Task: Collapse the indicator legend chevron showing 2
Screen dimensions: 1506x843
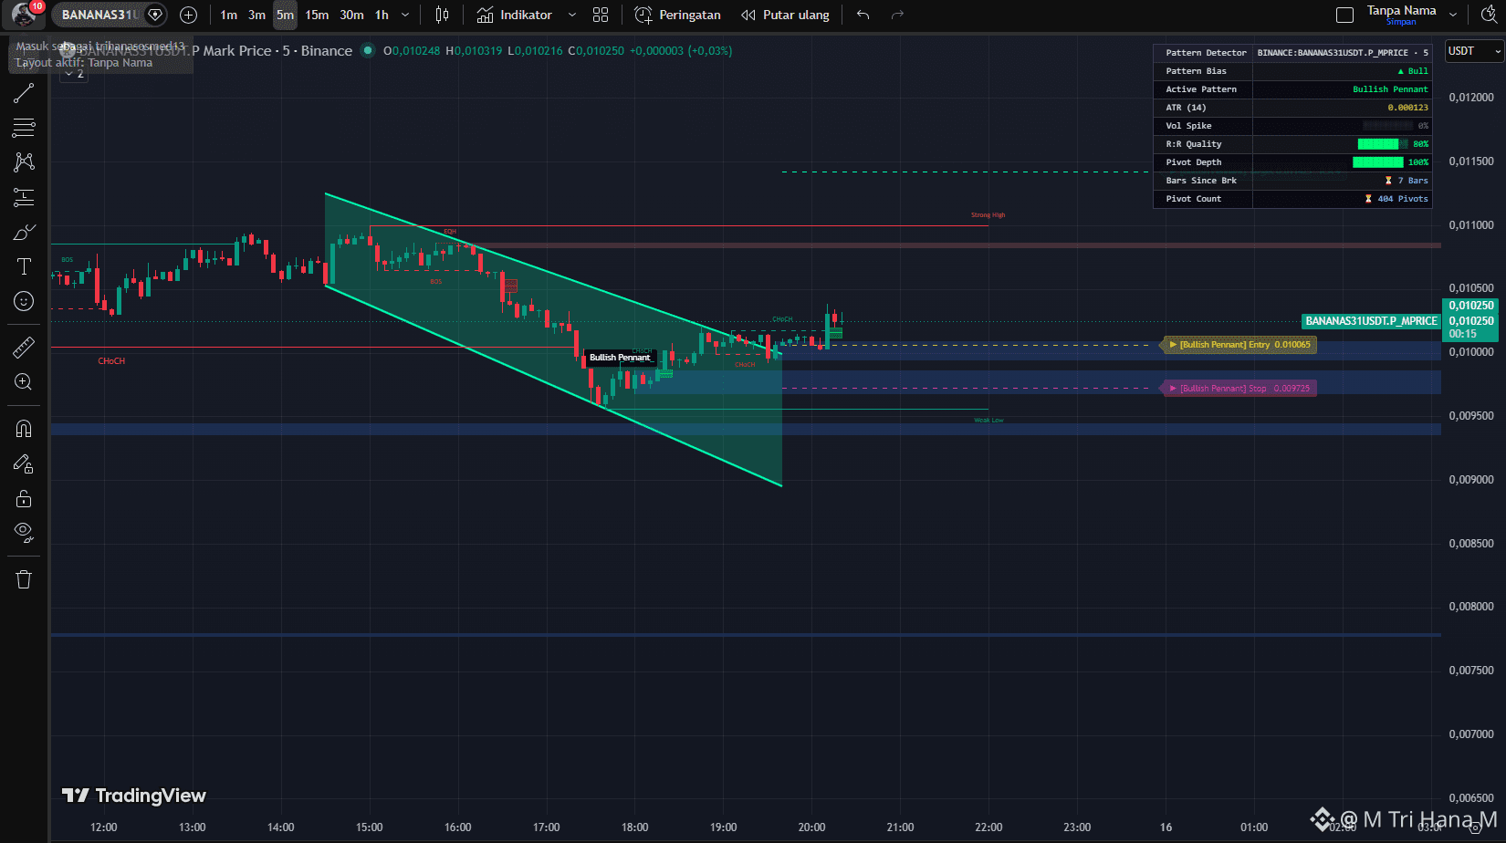Action: click(x=74, y=74)
